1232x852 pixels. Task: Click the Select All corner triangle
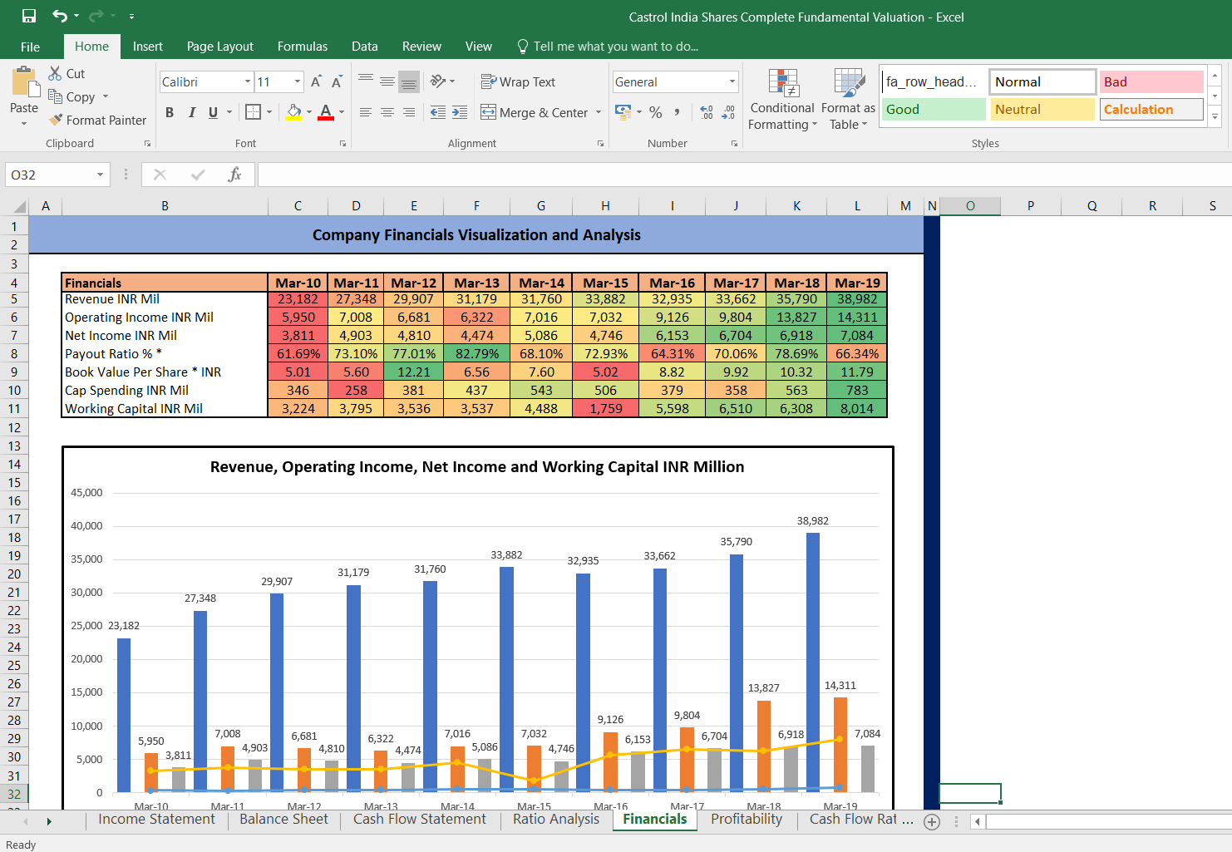click(x=20, y=206)
